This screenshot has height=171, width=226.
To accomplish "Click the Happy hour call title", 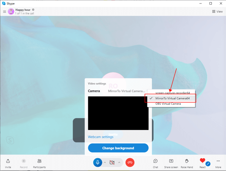I will point(23,10).
